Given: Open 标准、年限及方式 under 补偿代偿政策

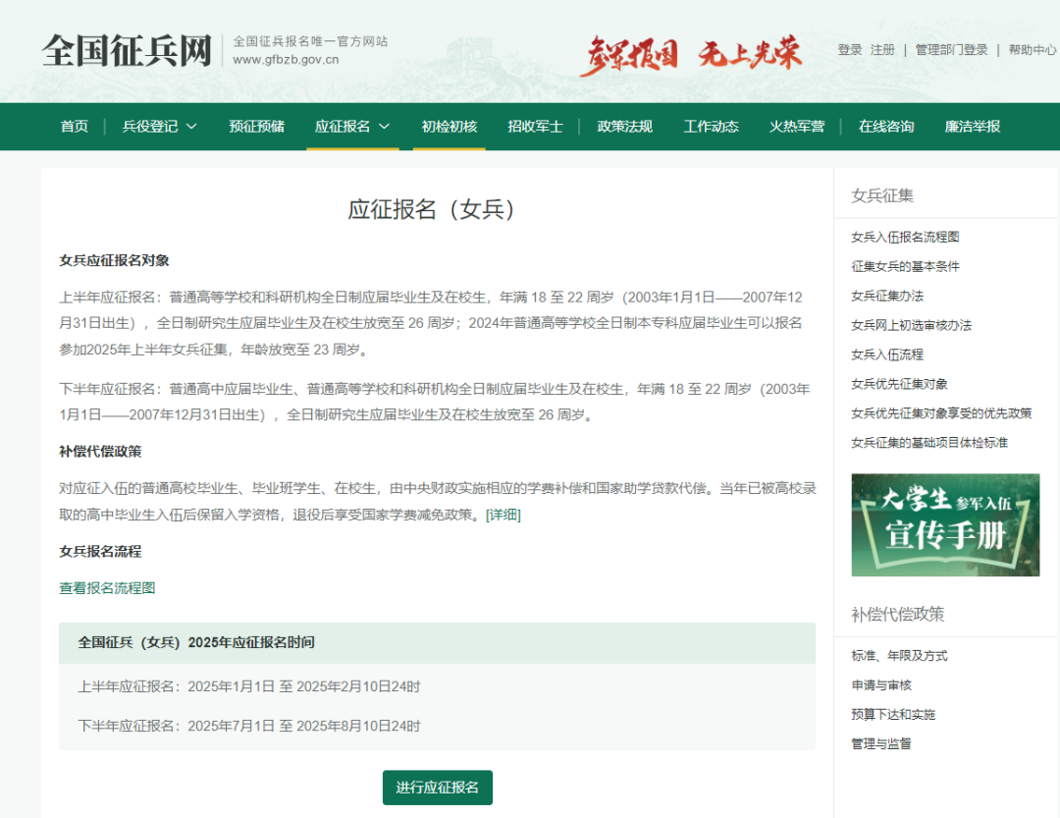Looking at the screenshot, I should click(899, 656).
